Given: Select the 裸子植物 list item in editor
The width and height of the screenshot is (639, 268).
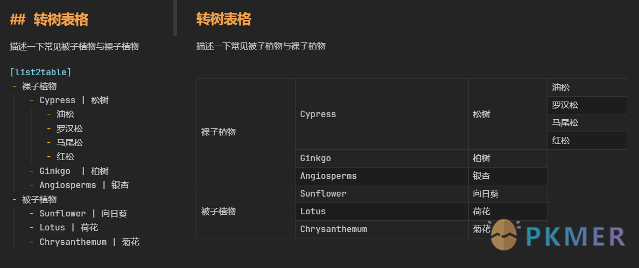Looking at the screenshot, I should (x=39, y=86).
